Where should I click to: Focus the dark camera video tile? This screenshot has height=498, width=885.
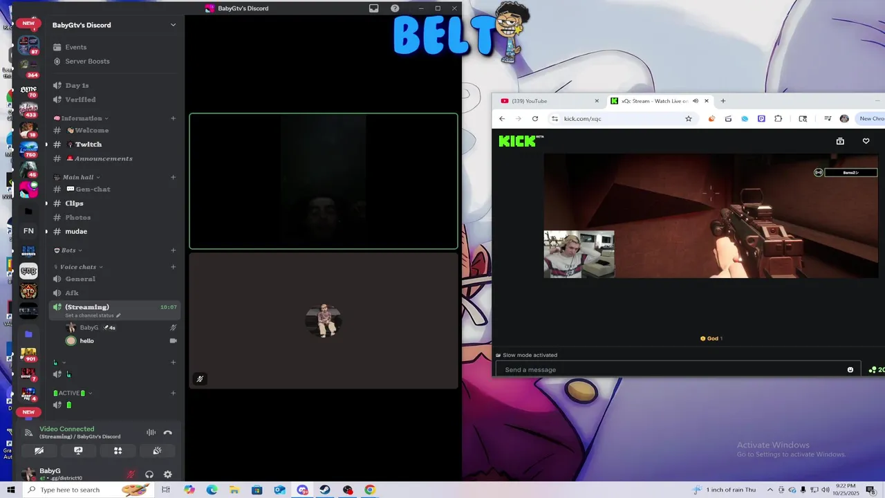tap(324, 181)
